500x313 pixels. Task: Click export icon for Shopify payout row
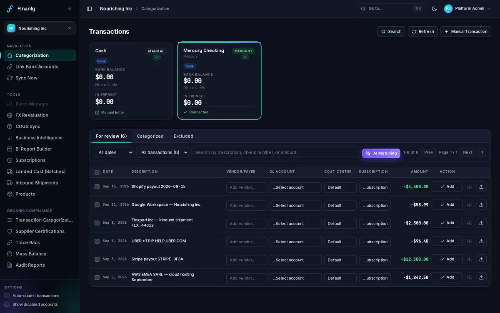[481, 187]
